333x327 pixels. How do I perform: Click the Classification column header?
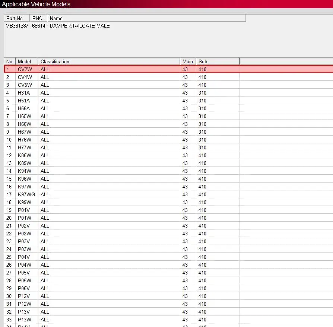[109, 61]
